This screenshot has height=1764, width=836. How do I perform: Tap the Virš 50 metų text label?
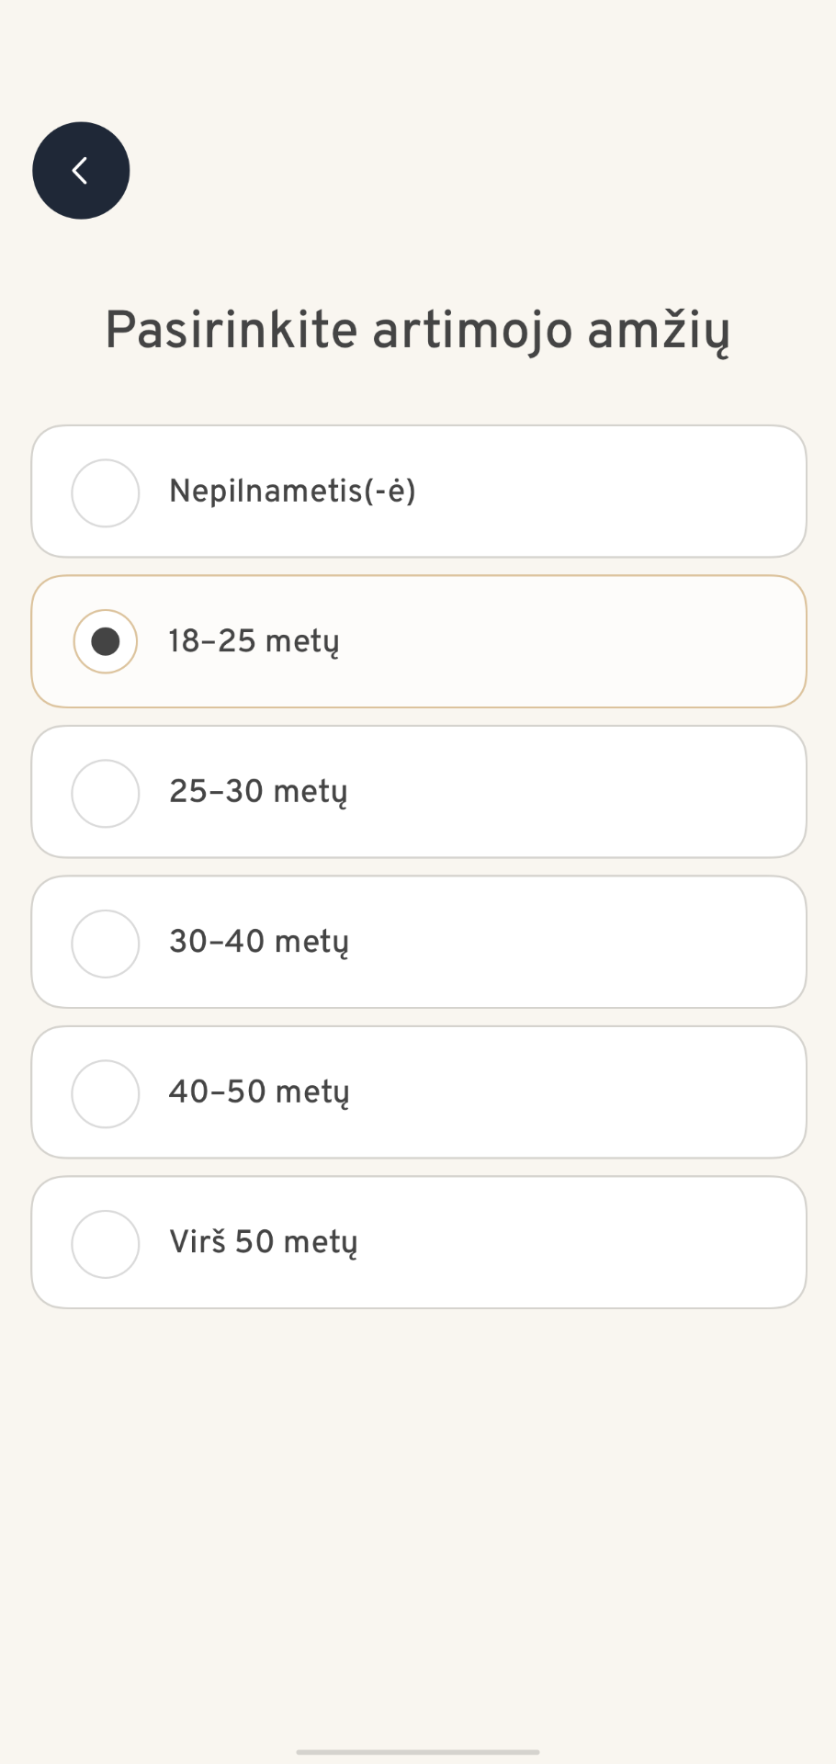(x=265, y=1242)
